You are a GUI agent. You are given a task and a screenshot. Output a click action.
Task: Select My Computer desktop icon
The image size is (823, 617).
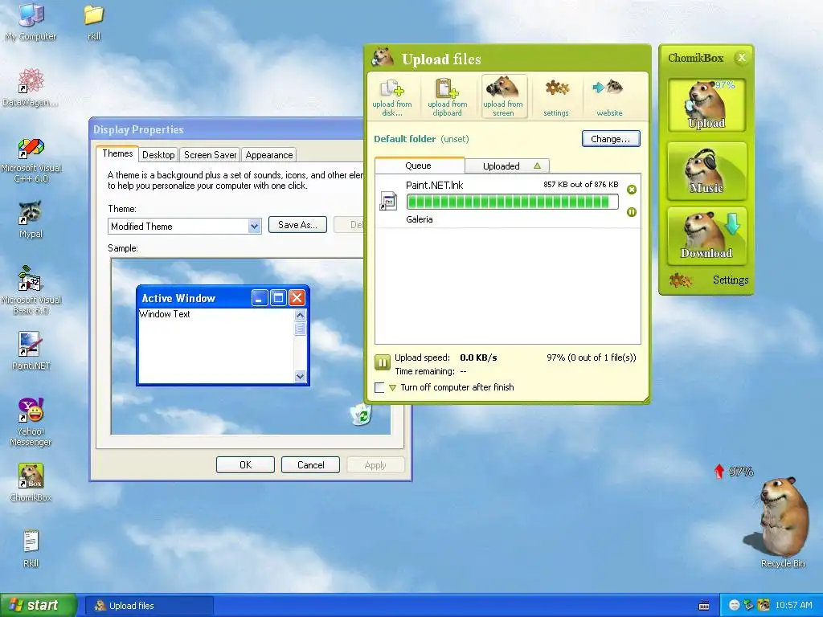(31, 22)
